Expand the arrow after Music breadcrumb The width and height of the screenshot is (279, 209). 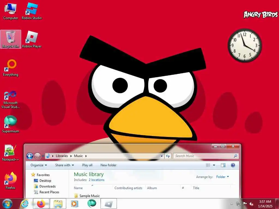click(x=86, y=156)
